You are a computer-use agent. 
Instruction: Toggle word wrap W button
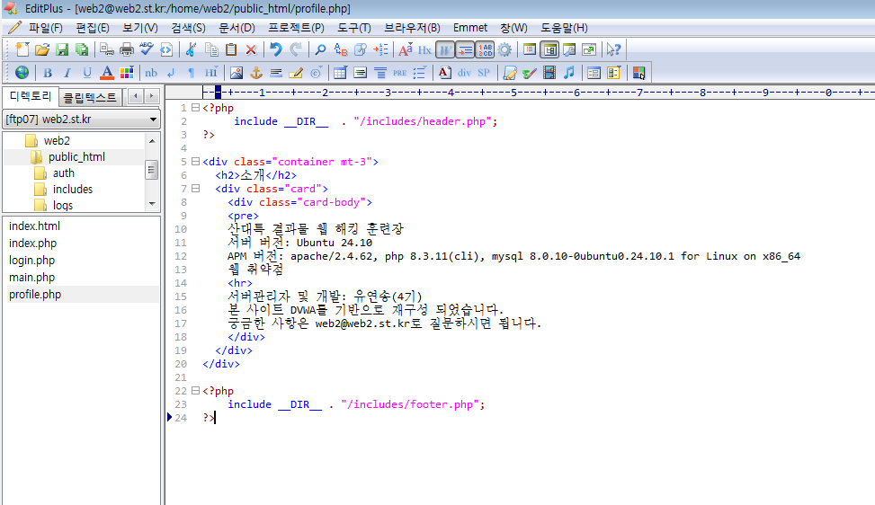tap(445, 49)
